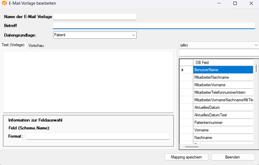
Task: Click into the Betreff input field
Action: click(x=154, y=25)
